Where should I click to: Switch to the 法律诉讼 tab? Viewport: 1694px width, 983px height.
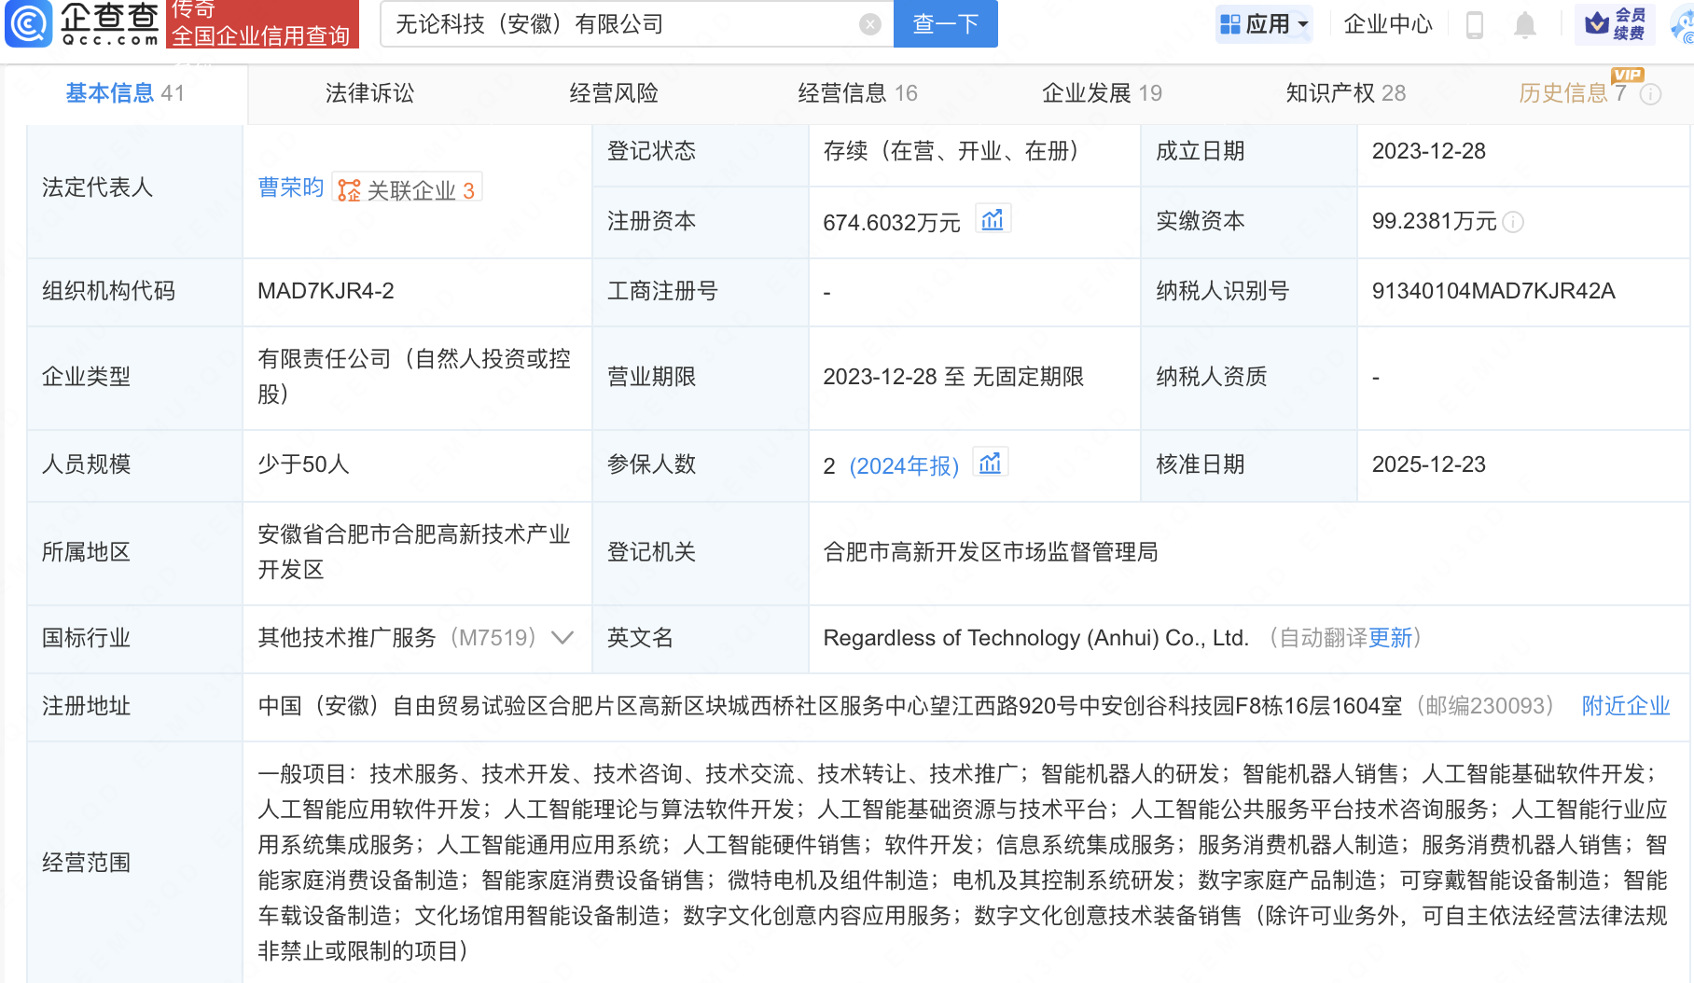point(369,93)
